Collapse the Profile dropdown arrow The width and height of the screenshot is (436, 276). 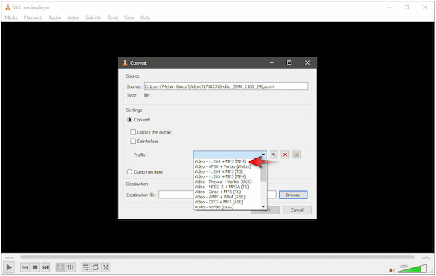point(263,155)
